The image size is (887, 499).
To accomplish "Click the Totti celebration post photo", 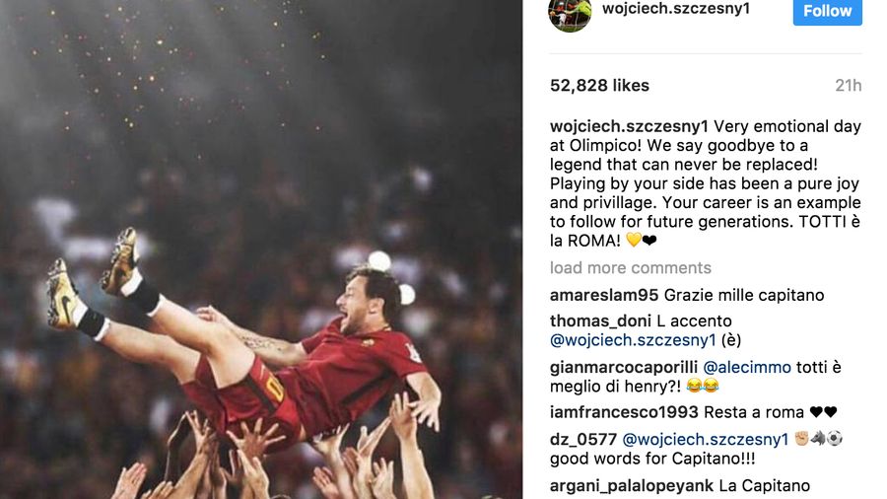I will [x=261, y=249].
